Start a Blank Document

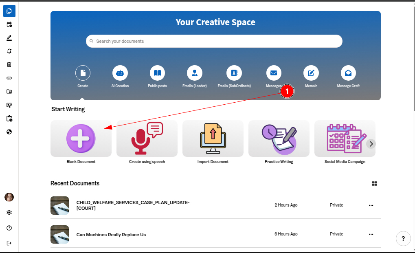[81, 139]
